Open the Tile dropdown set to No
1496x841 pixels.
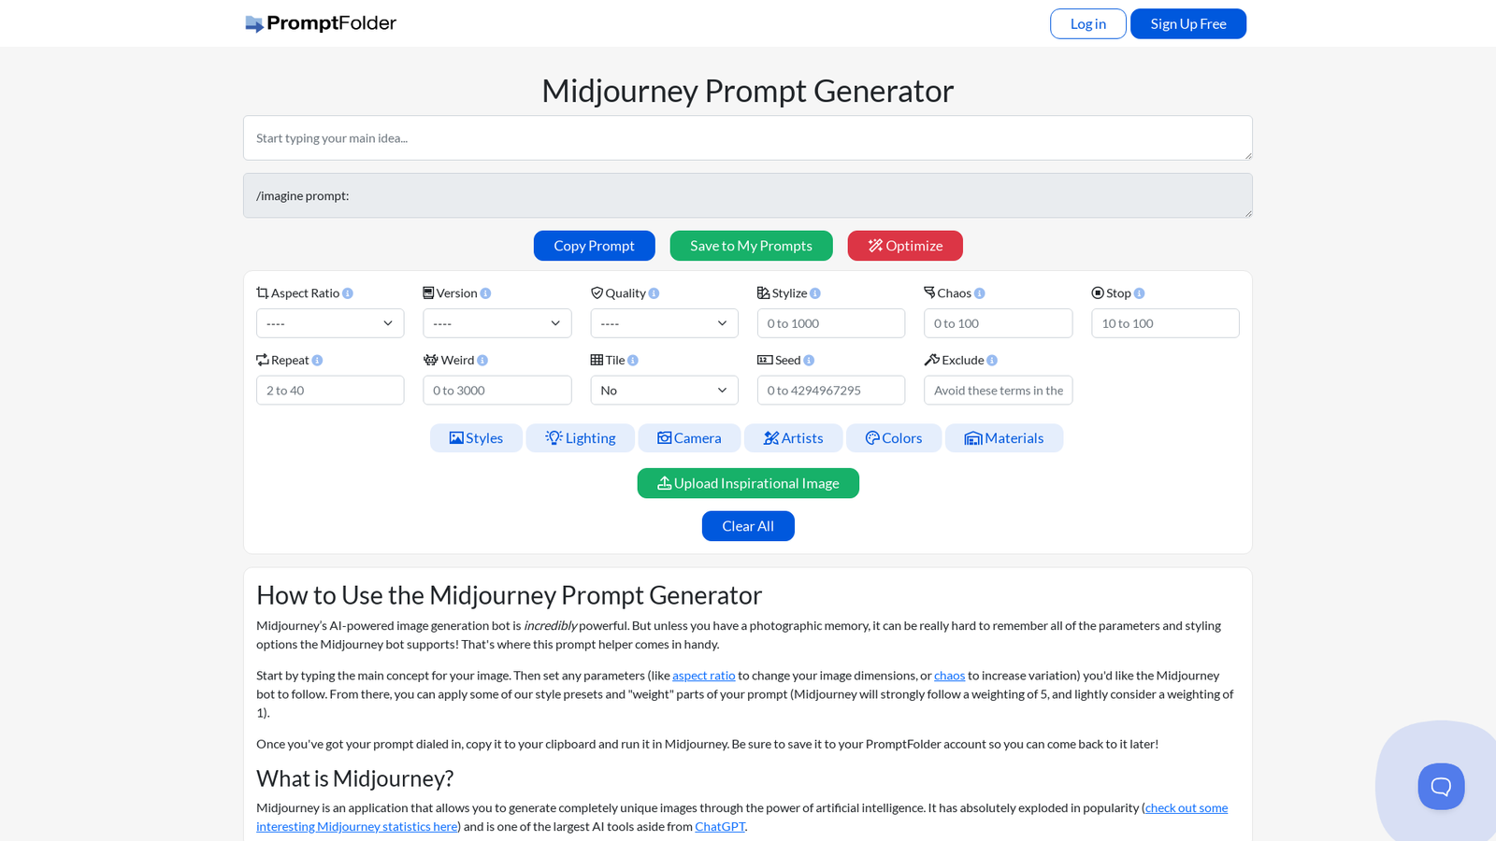(x=664, y=391)
